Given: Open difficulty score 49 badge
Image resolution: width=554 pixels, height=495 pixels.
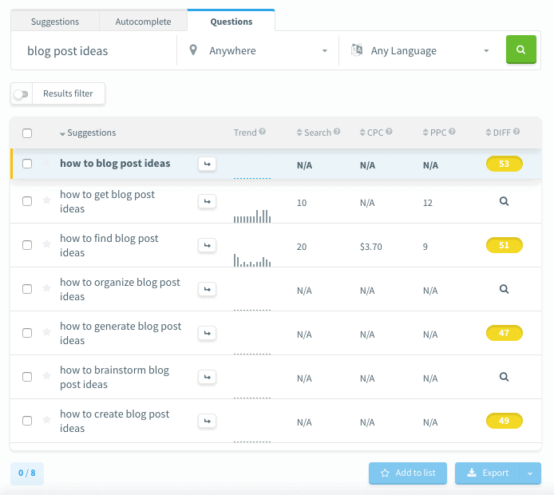Looking at the screenshot, I should [505, 421].
